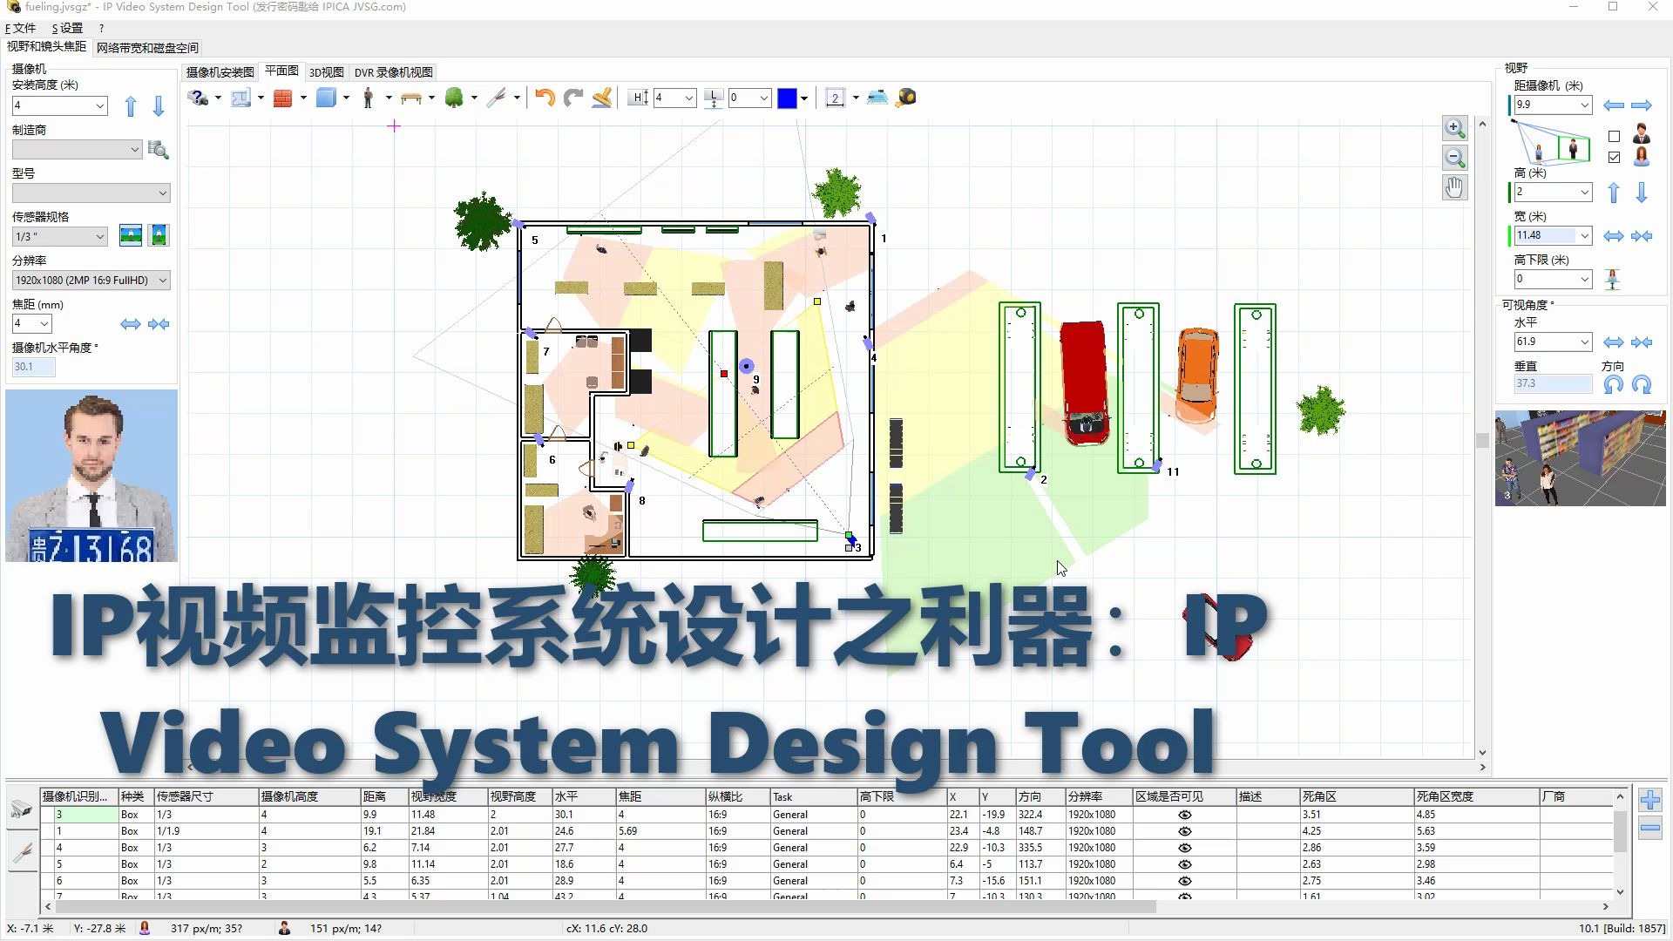Choose the floor plan background tool
This screenshot has height=941, width=1673.
coord(241,98)
